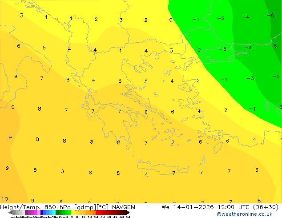Click the '[gdmp]' unit label
282x218 pixels.
pyautogui.click(x=85, y=207)
